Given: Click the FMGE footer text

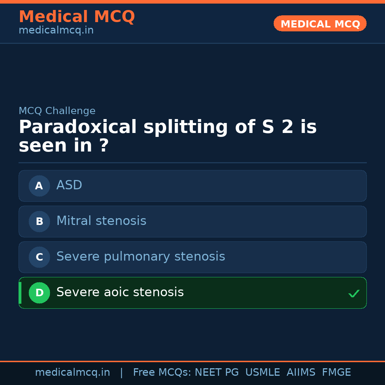Looking at the screenshot, I should (336, 373).
